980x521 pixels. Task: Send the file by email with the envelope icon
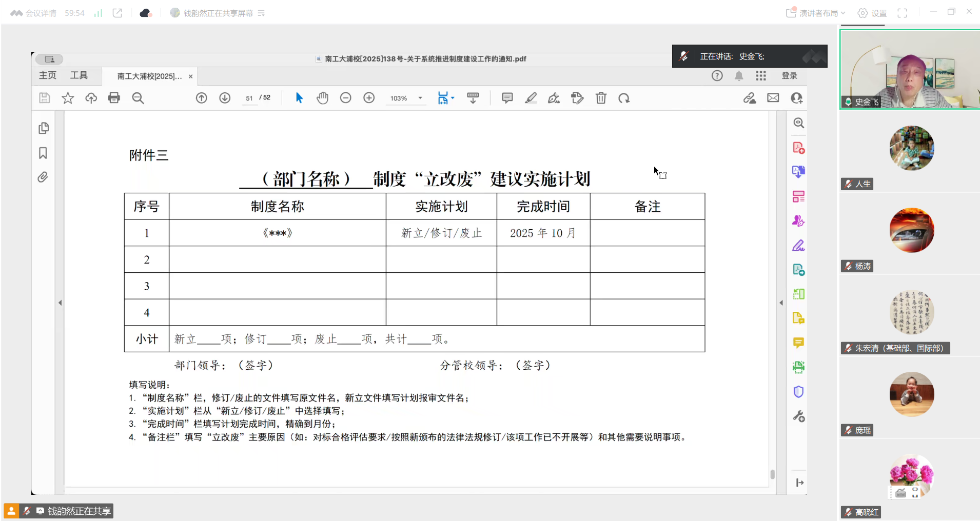[x=773, y=98]
